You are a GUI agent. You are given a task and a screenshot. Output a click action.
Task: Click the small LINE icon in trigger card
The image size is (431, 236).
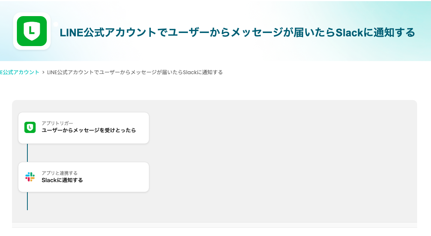click(x=30, y=127)
